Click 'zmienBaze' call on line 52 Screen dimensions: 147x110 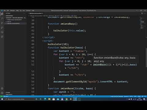(99, 64)
